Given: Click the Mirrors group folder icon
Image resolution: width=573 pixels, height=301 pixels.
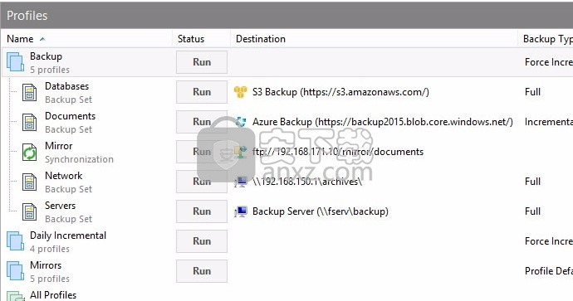Looking at the screenshot, I should pyautogui.click(x=15, y=271).
